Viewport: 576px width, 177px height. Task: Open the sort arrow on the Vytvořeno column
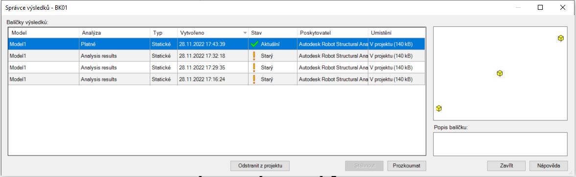pos(245,33)
